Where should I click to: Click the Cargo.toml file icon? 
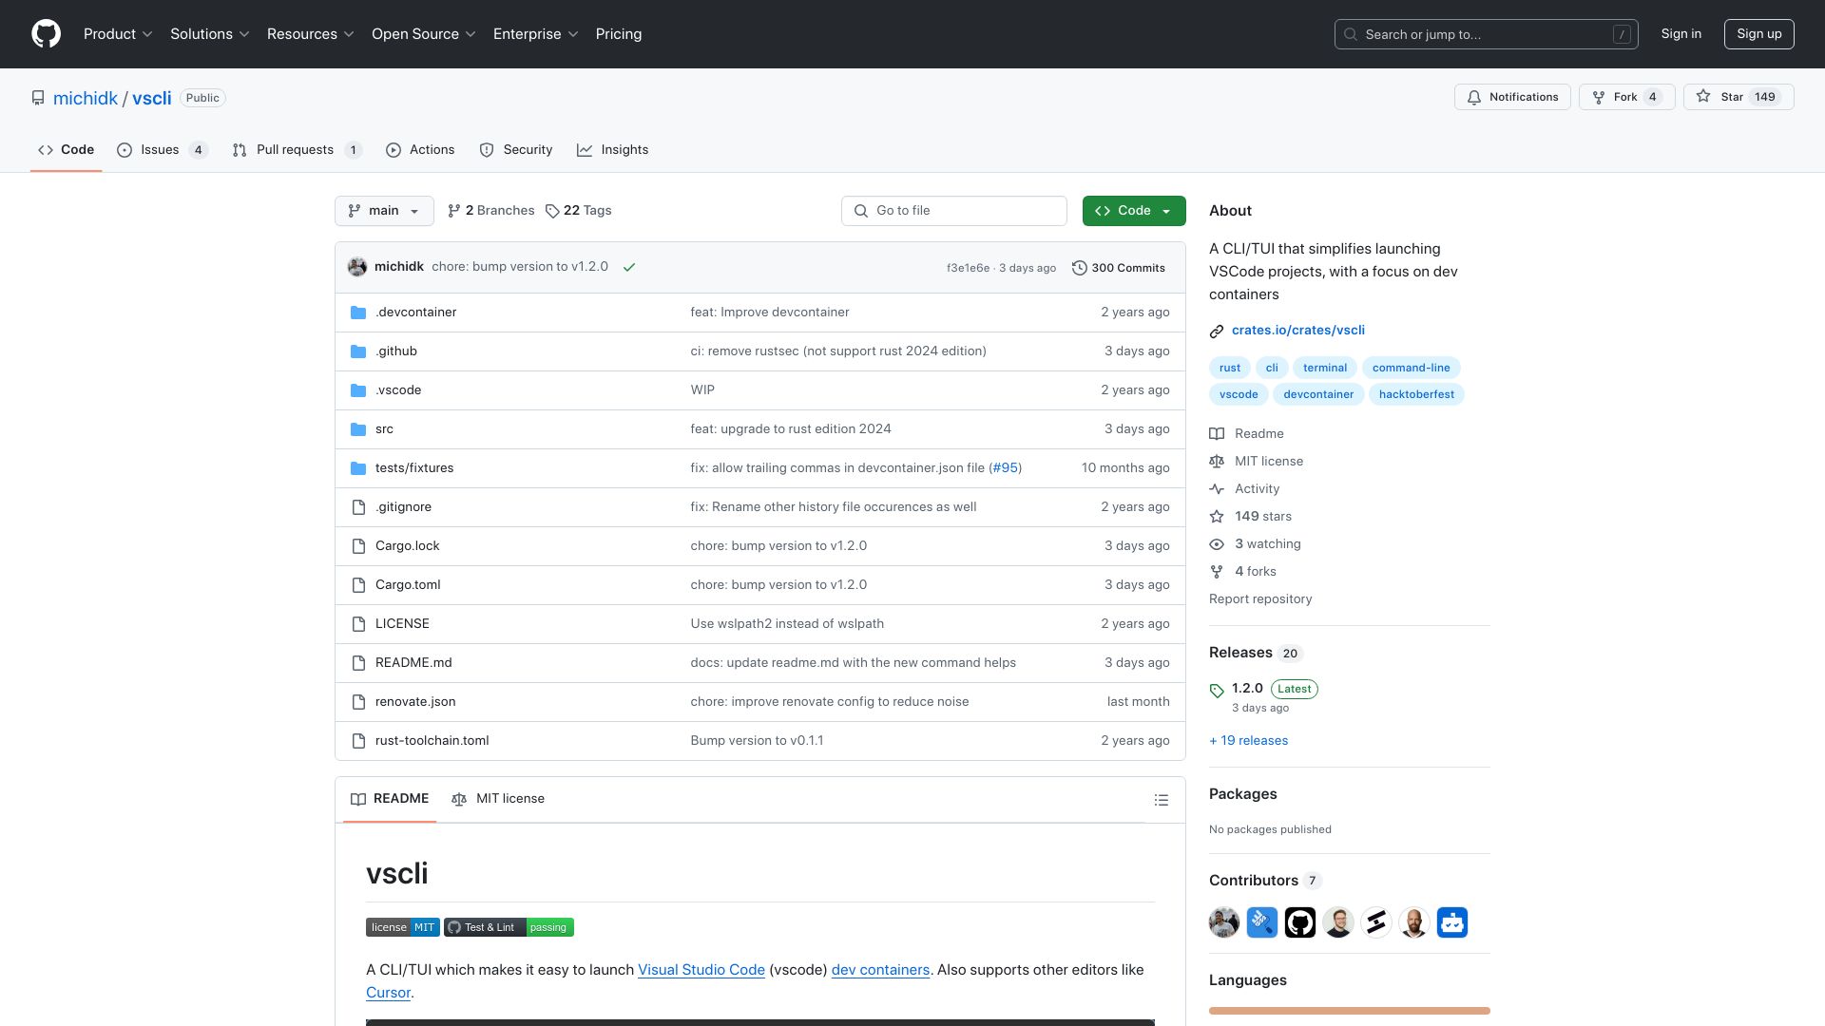tap(358, 585)
